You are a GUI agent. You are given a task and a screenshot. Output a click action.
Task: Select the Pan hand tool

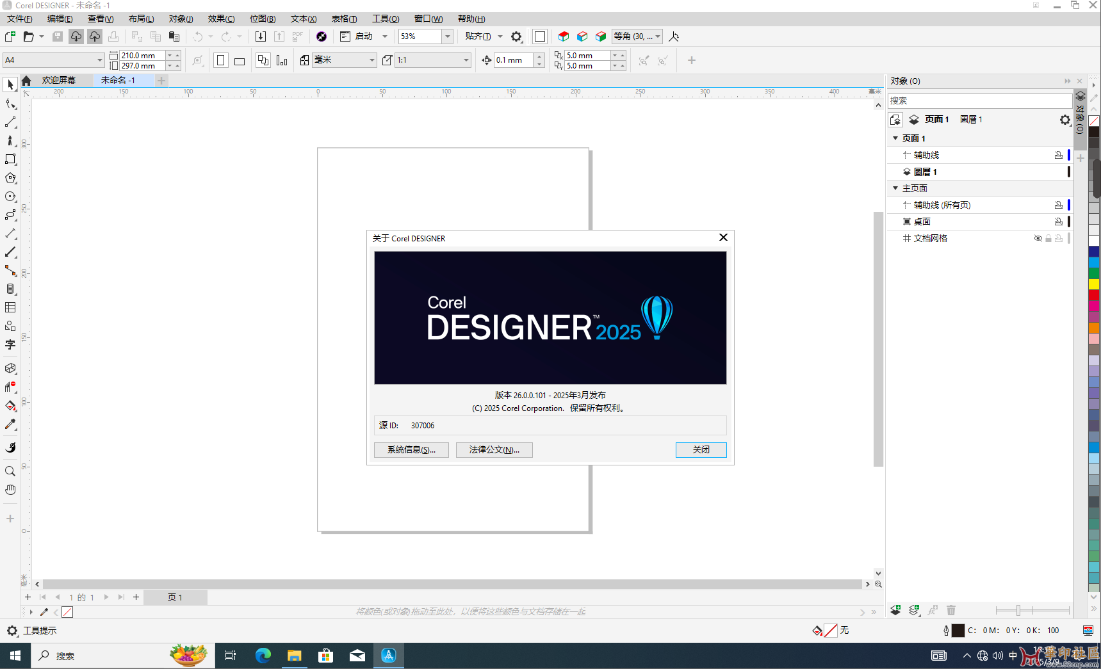click(x=10, y=490)
